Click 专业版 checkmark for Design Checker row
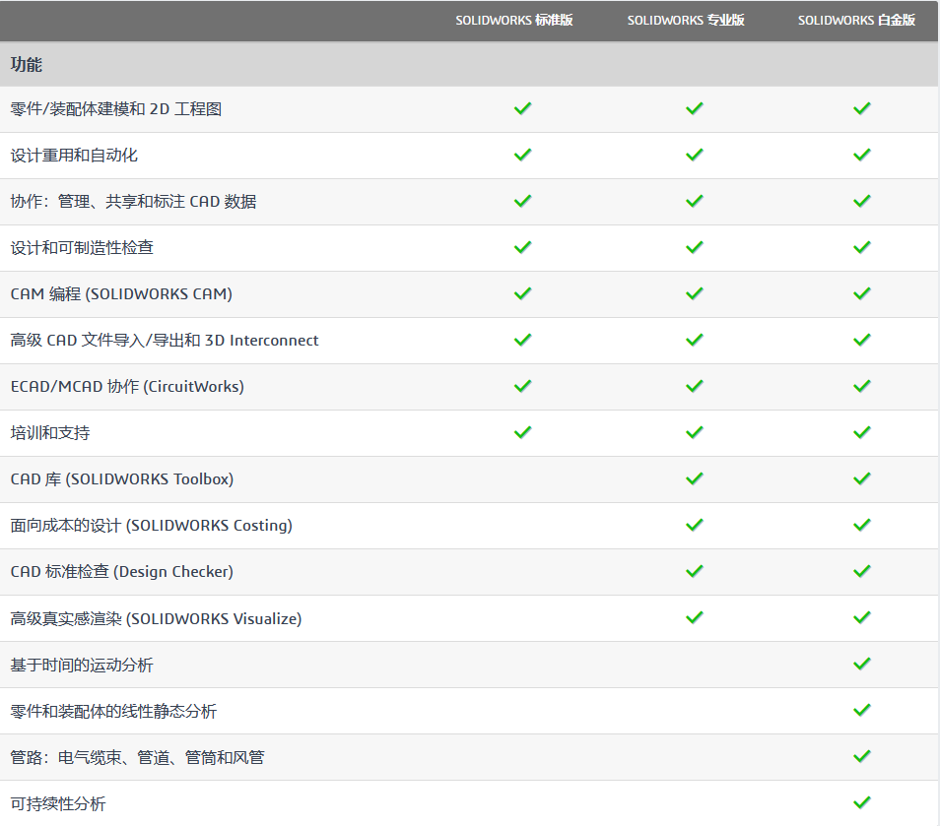Image resolution: width=940 pixels, height=826 pixels. pyautogui.click(x=695, y=571)
